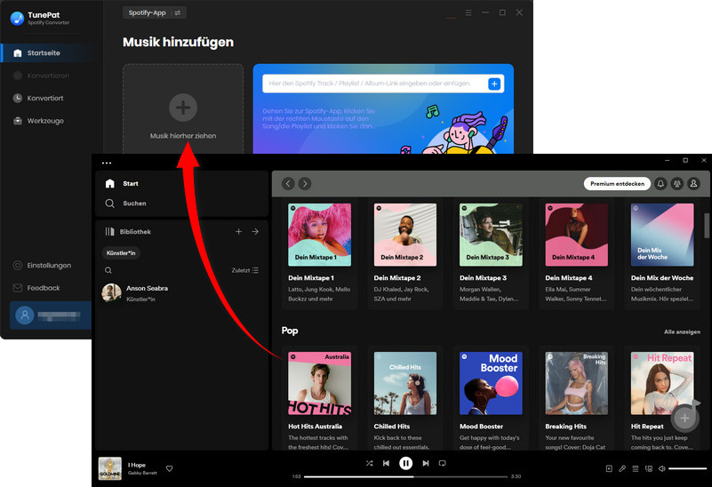
Task: Open the play queue icon
Action: (636, 468)
